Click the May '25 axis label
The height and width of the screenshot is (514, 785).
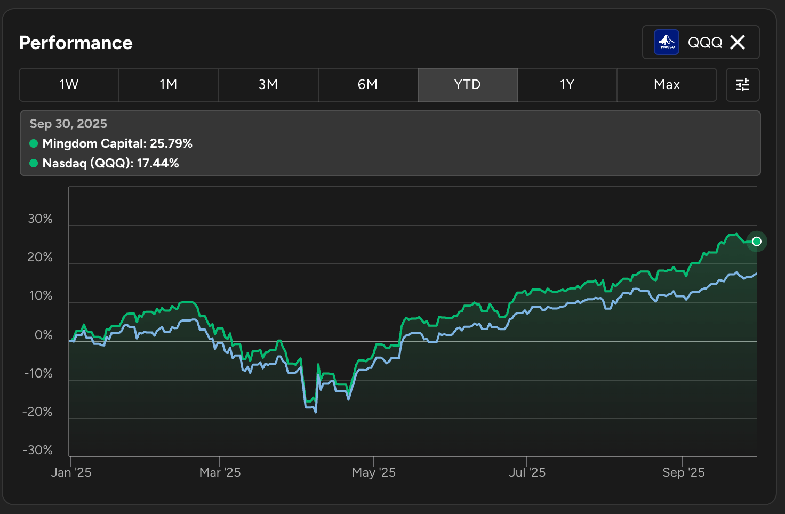373,472
